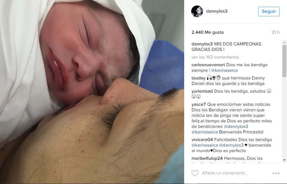Click the comments scrollbar thumb
287x184 pixels.
[284, 61]
